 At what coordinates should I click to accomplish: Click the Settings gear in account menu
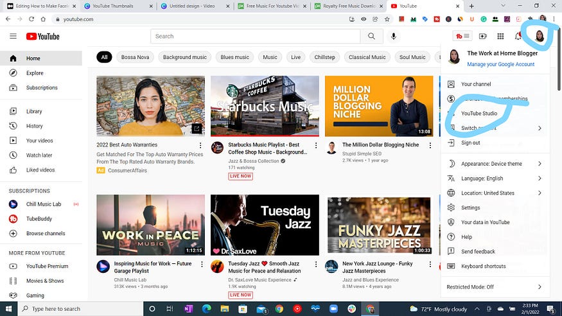(x=451, y=207)
